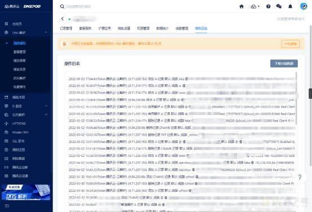Select 我的域名 in the sidebar
This screenshot has width=312, height=212.
pyautogui.click(x=20, y=43)
